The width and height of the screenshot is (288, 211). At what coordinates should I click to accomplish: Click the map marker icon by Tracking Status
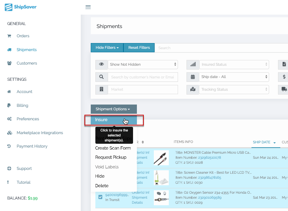coord(193,90)
